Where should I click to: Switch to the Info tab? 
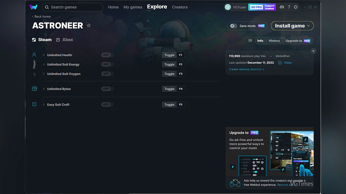click(260, 41)
